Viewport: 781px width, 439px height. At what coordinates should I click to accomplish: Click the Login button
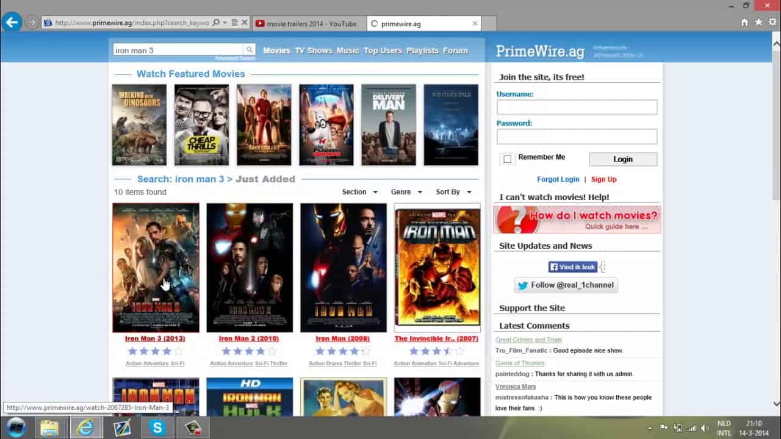click(x=623, y=159)
